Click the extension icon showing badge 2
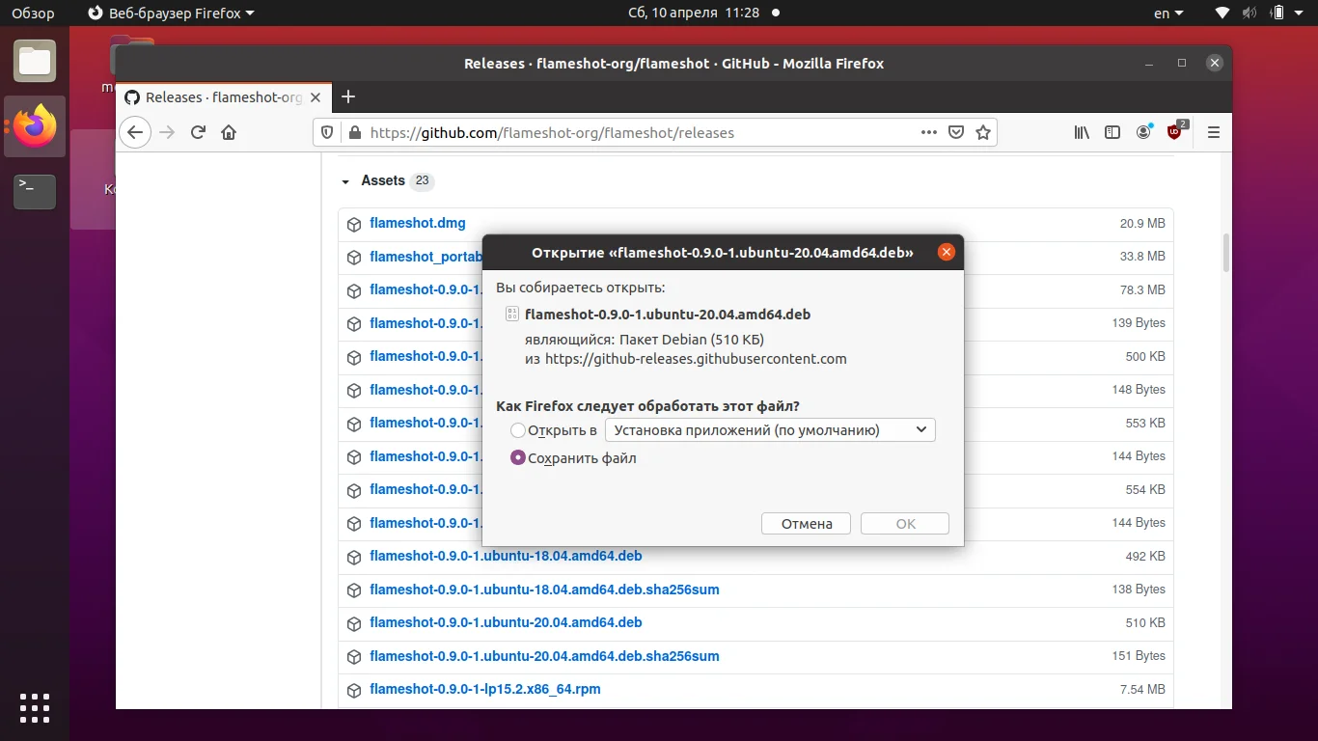This screenshot has height=741, width=1318. coord(1174,132)
